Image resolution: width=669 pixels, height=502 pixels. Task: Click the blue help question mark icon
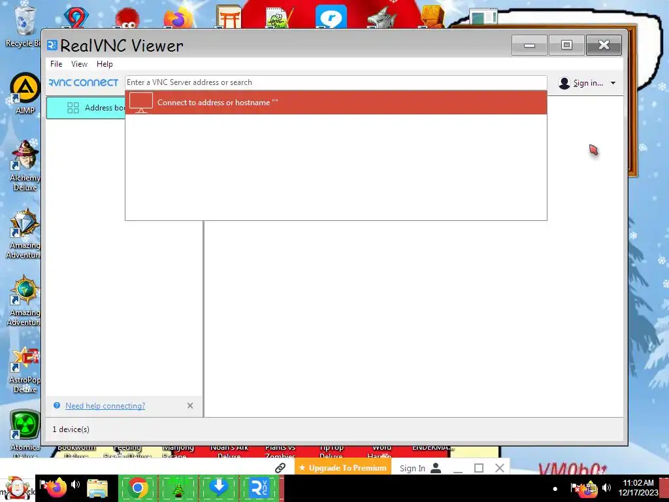tap(57, 405)
